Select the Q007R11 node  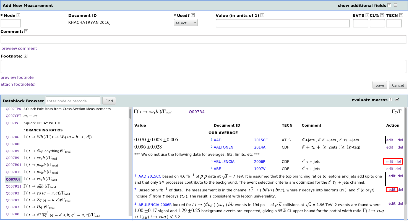point(14,186)
